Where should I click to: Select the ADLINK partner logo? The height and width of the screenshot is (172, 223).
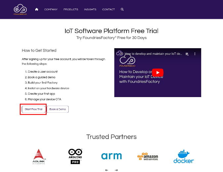coord(39,156)
